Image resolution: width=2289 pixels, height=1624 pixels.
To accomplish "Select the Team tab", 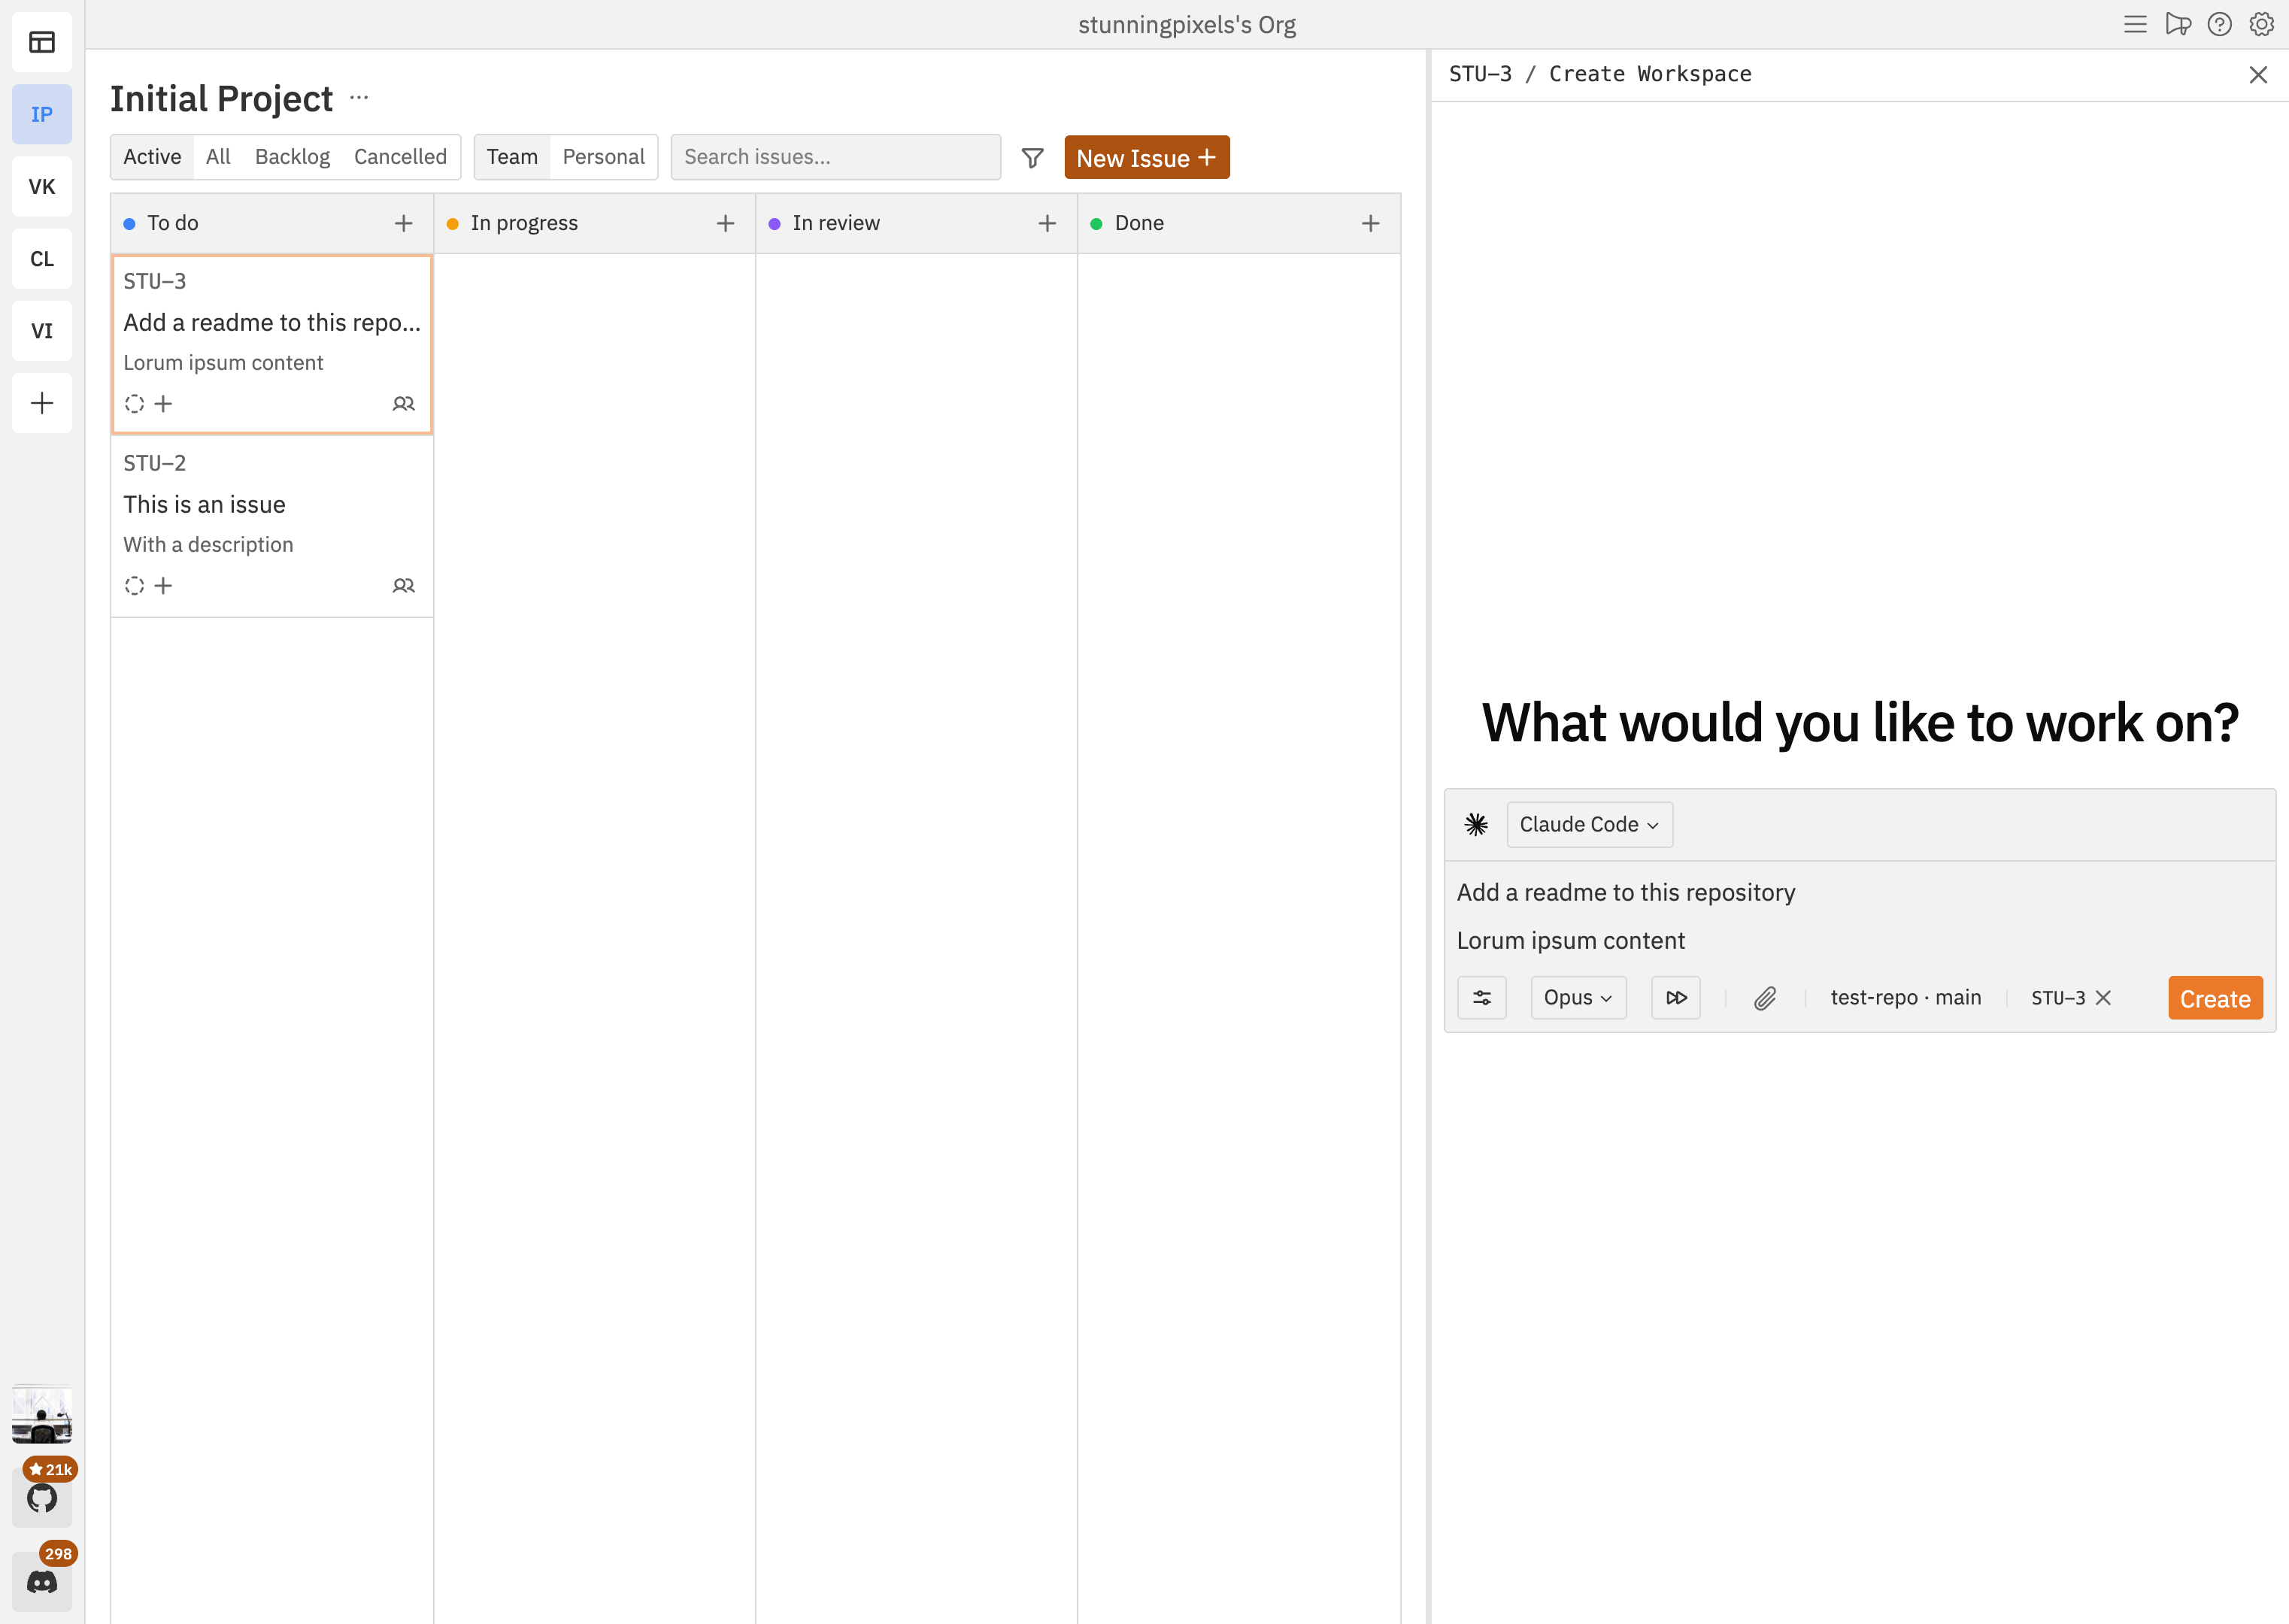I will [x=512, y=156].
